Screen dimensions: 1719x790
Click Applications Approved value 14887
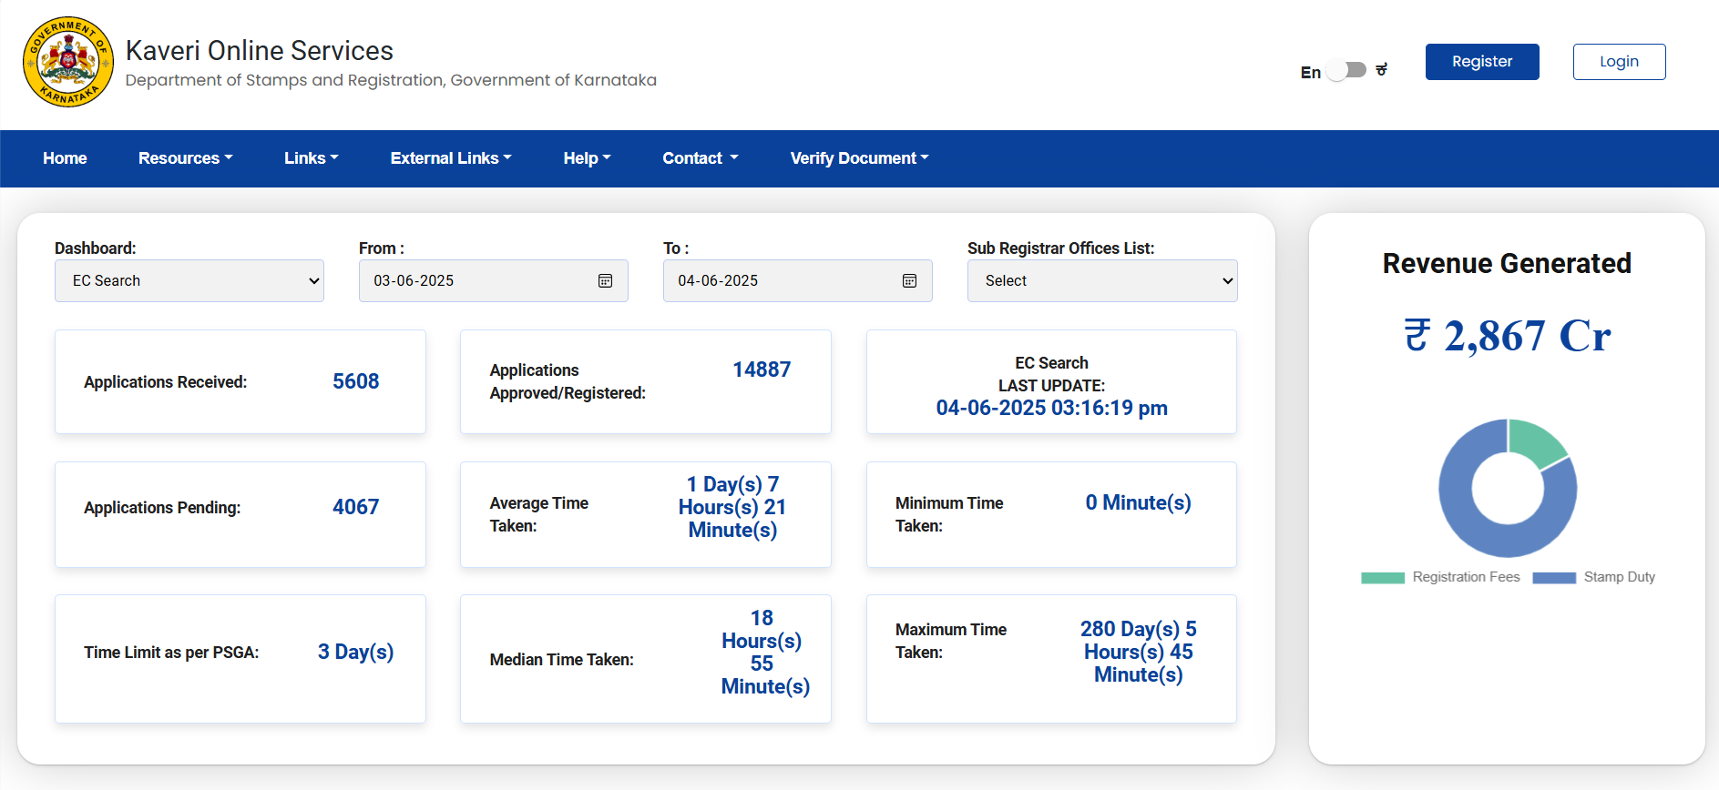pyautogui.click(x=762, y=370)
